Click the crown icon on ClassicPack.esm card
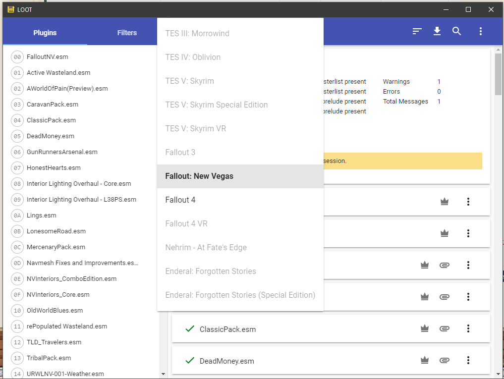504x379 pixels. [424, 328]
